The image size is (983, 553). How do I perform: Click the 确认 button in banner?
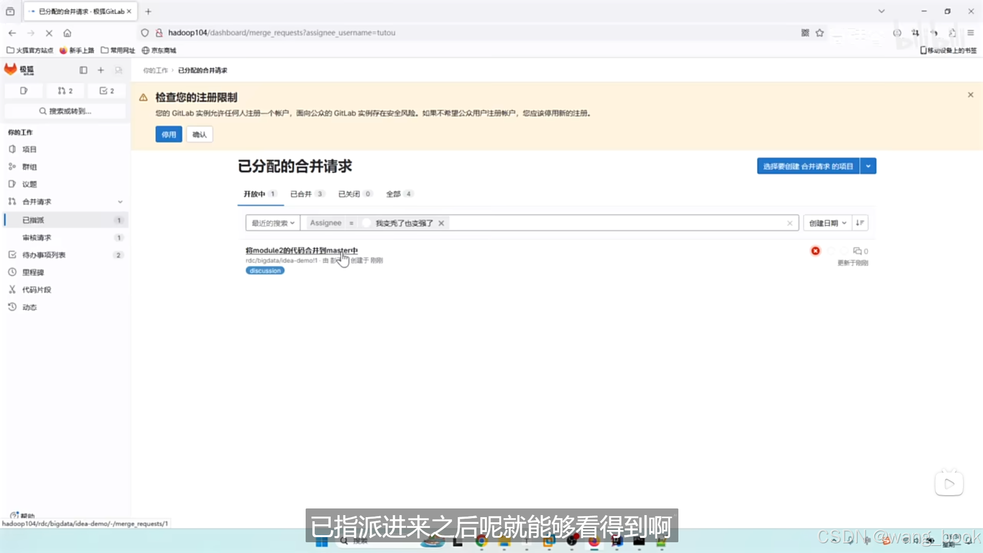click(200, 135)
